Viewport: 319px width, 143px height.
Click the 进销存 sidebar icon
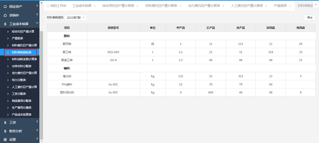pyautogui.click(x=5, y=15)
